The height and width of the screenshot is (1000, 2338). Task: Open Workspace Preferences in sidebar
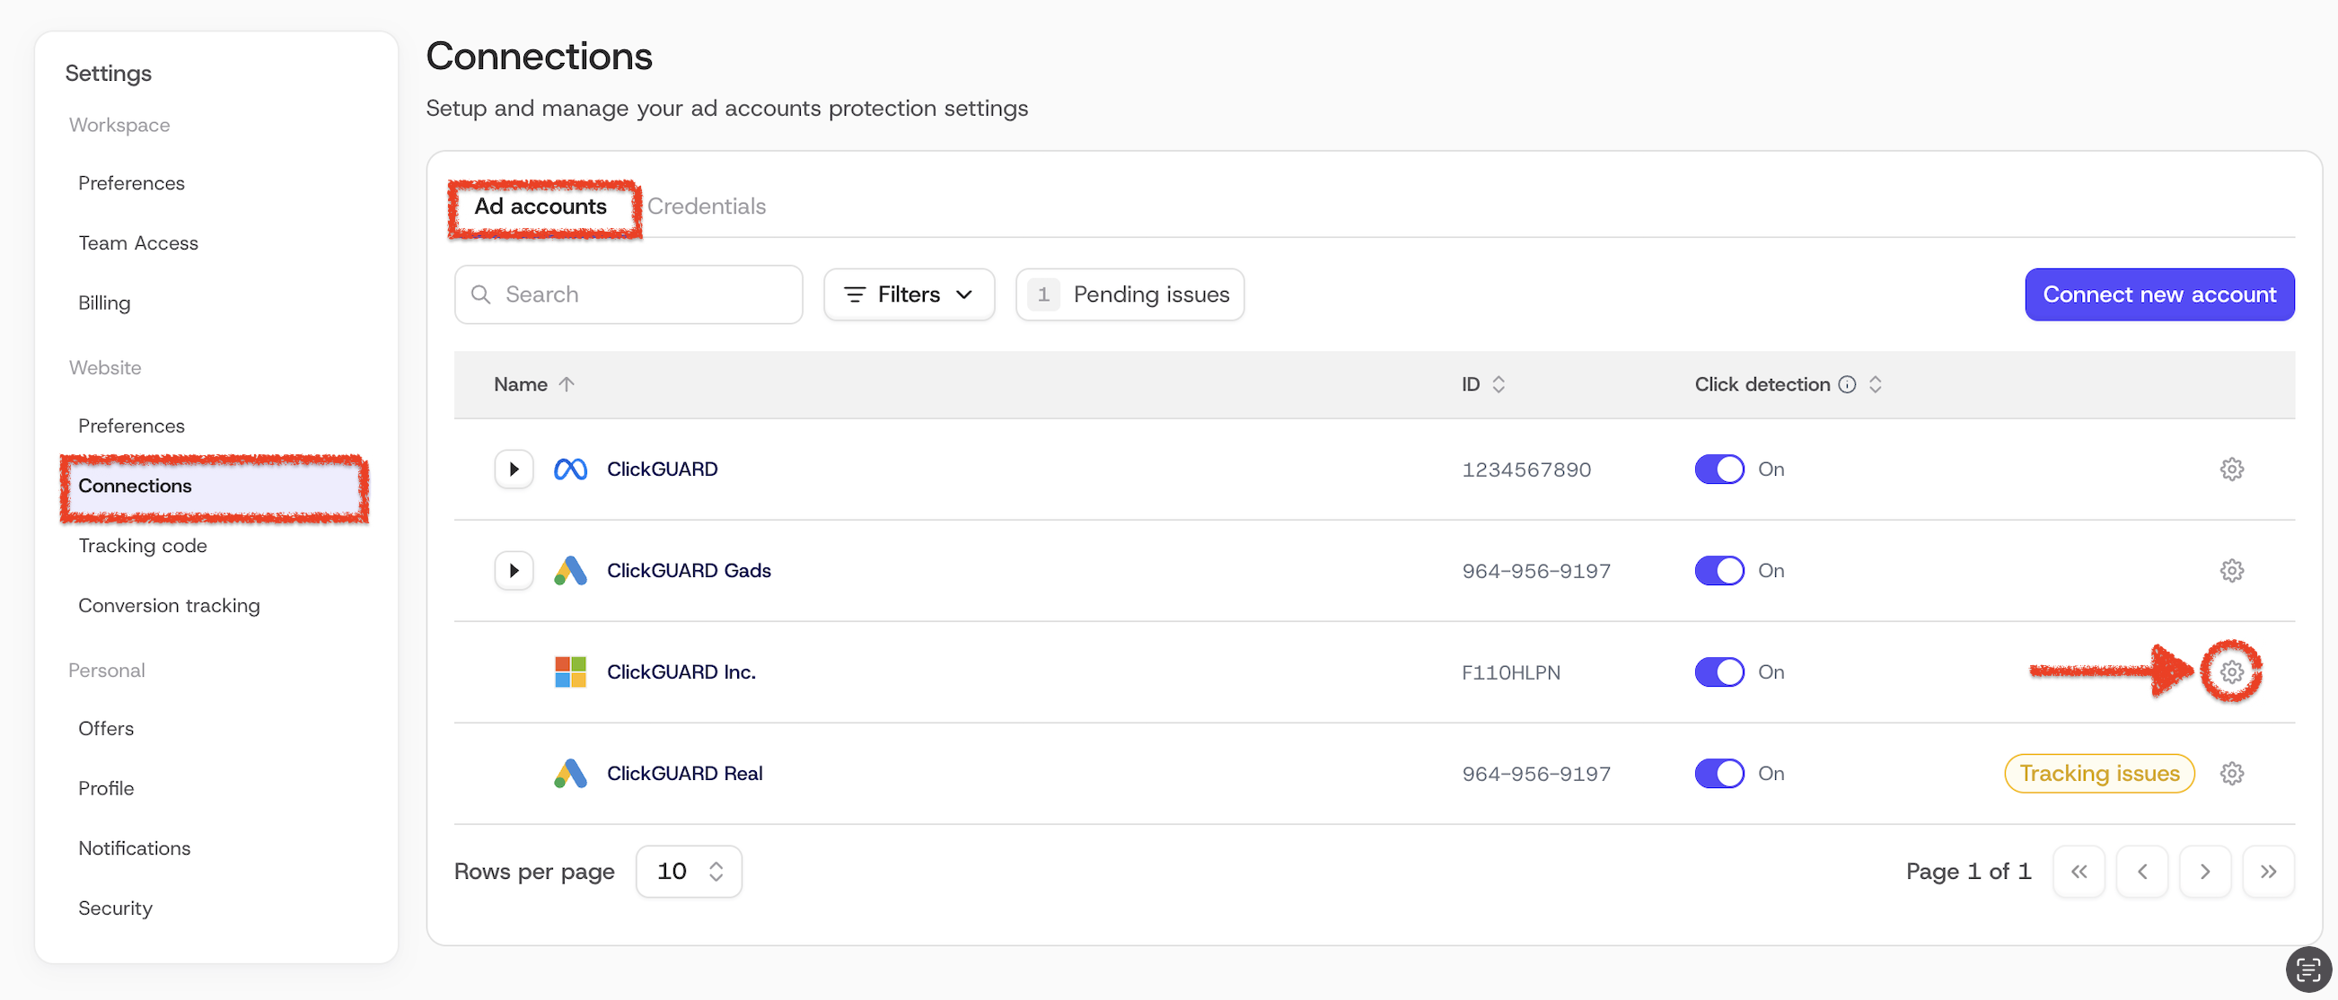click(131, 183)
